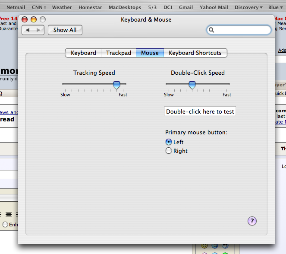Open the Netmail bookmark in browser

coord(16,7)
